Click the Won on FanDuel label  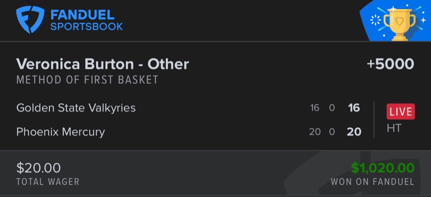(372, 182)
